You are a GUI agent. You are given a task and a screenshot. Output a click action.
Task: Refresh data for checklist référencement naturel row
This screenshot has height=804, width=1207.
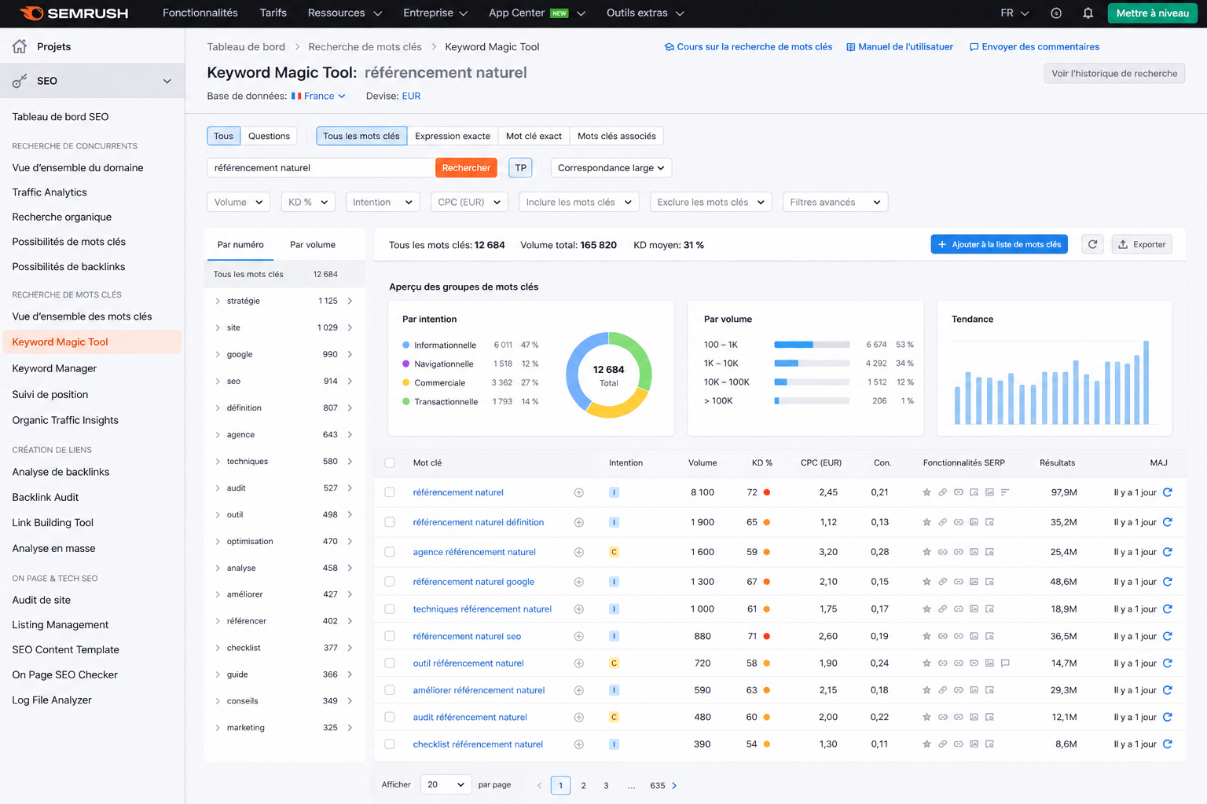click(1168, 744)
